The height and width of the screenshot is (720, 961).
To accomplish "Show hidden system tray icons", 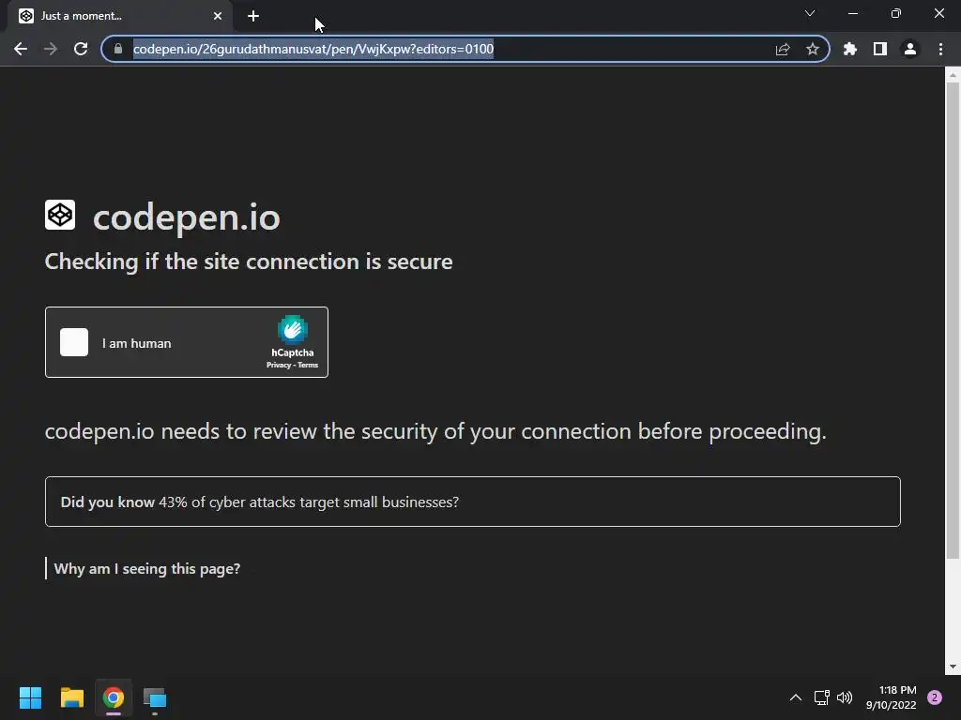I will pos(796,697).
